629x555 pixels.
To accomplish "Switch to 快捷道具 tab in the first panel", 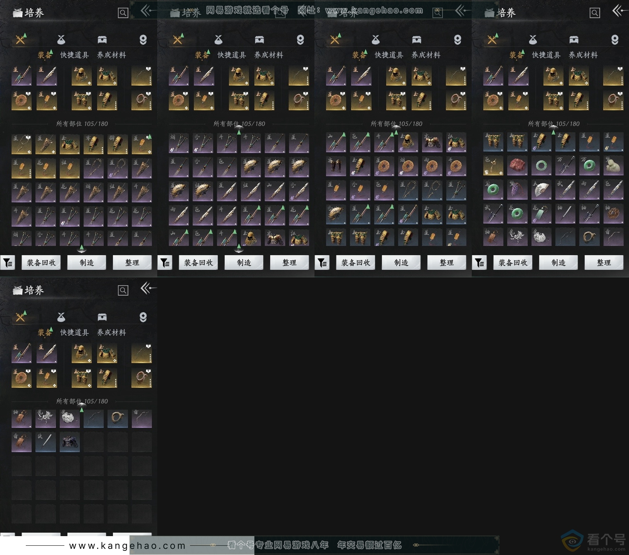I will pos(74,55).
